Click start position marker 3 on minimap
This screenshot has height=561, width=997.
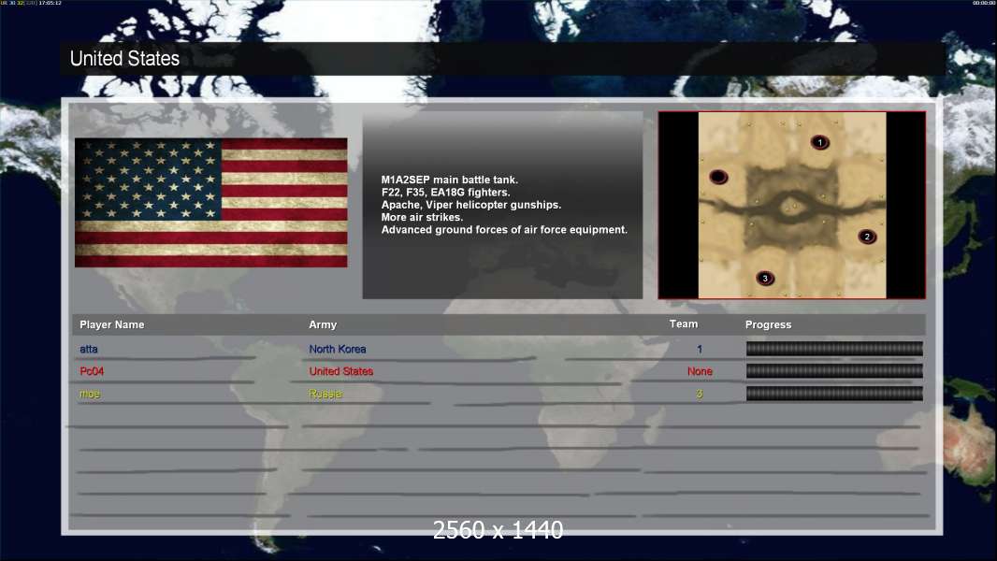(765, 279)
